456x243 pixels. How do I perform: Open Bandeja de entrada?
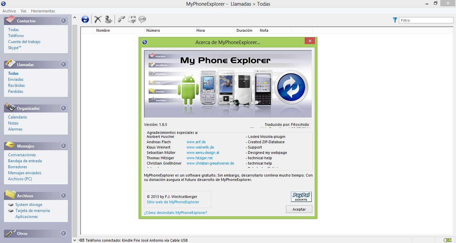click(x=25, y=161)
